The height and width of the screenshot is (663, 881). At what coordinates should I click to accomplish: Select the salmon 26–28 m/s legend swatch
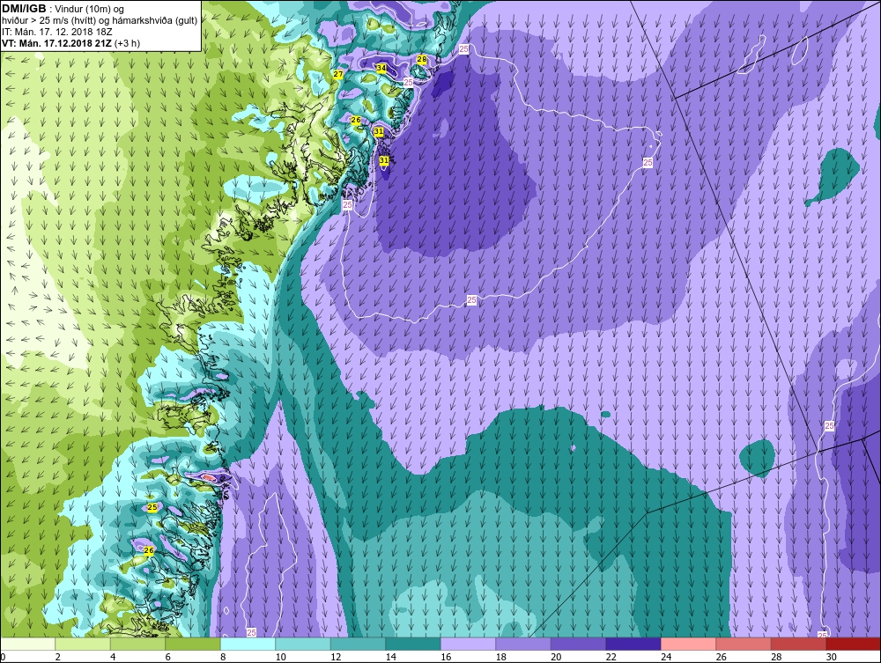point(744,644)
